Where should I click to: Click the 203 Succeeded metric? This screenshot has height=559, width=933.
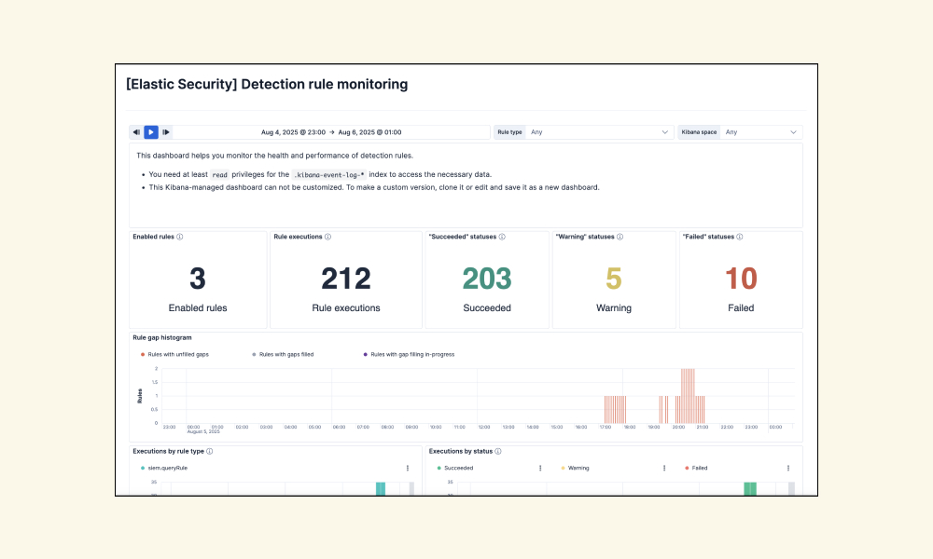(487, 279)
